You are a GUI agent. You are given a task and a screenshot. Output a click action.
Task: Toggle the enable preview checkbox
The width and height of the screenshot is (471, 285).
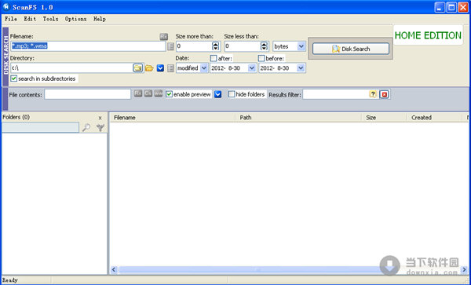click(x=169, y=94)
